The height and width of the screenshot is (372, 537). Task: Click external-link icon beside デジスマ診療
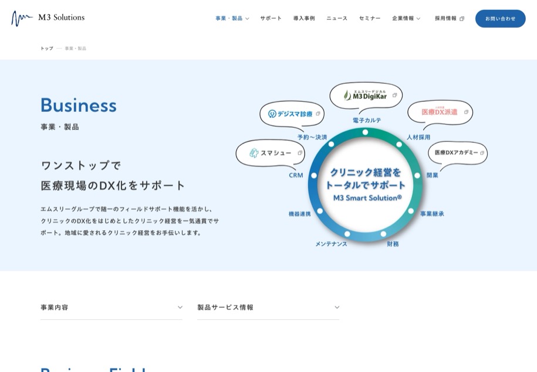pyautogui.click(x=318, y=114)
